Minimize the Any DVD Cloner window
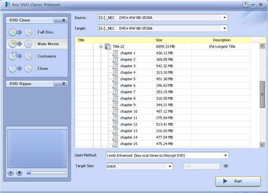The width and height of the screenshot is (268, 193). click(x=253, y=5)
